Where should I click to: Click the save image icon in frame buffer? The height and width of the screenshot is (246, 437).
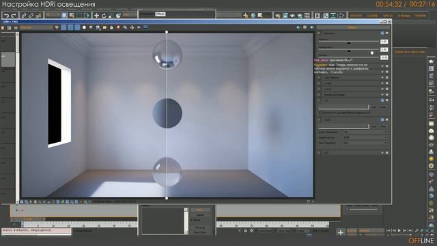pos(98,27)
